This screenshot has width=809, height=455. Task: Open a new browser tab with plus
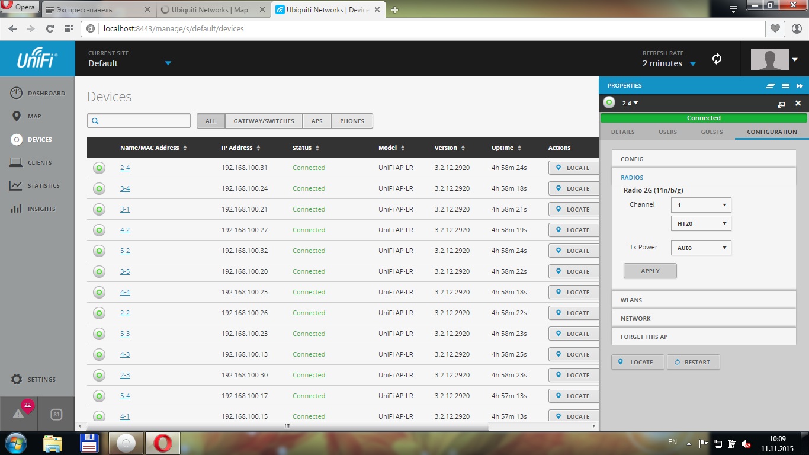[395, 9]
